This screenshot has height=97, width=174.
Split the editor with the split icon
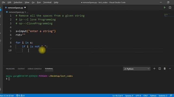(x=170, y=8)
